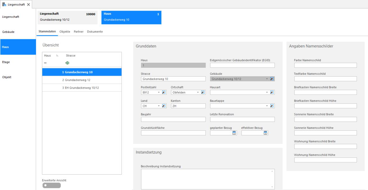Image resolution: width=368 pixels, height=190 pixels.
Task: Expand Bauetappe dropdown arrow
Action: (x=267, y=106)
